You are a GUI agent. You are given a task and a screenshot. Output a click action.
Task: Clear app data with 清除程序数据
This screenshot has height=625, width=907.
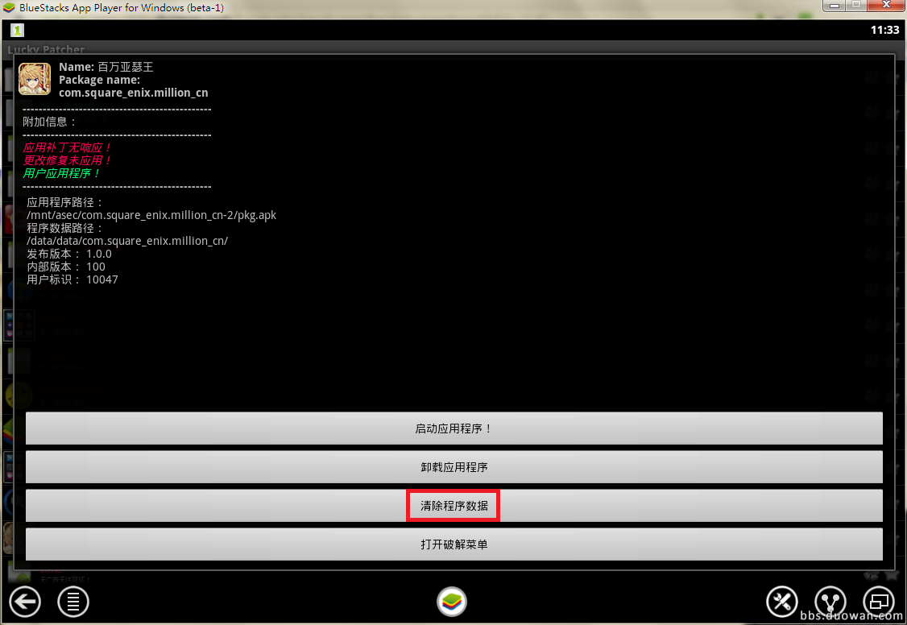(454, 506)
